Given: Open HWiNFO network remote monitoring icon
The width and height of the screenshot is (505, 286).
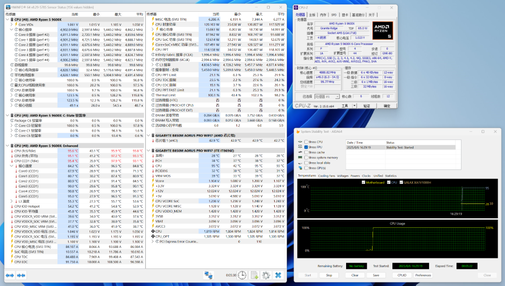Looking at the screenshot, I should (208, 275).
